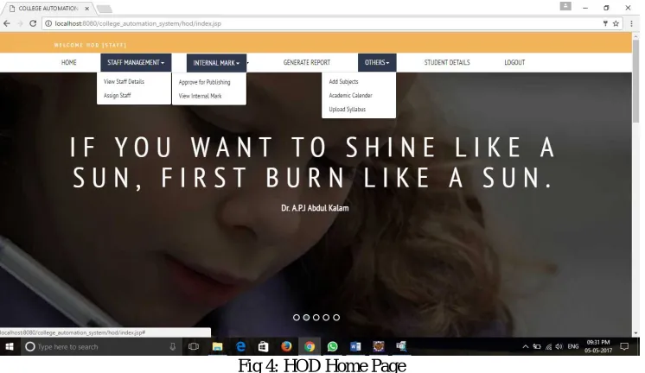Launch Firefox from taskbar
The width and height of the screenshot is (645, 373).
point(286,347)
